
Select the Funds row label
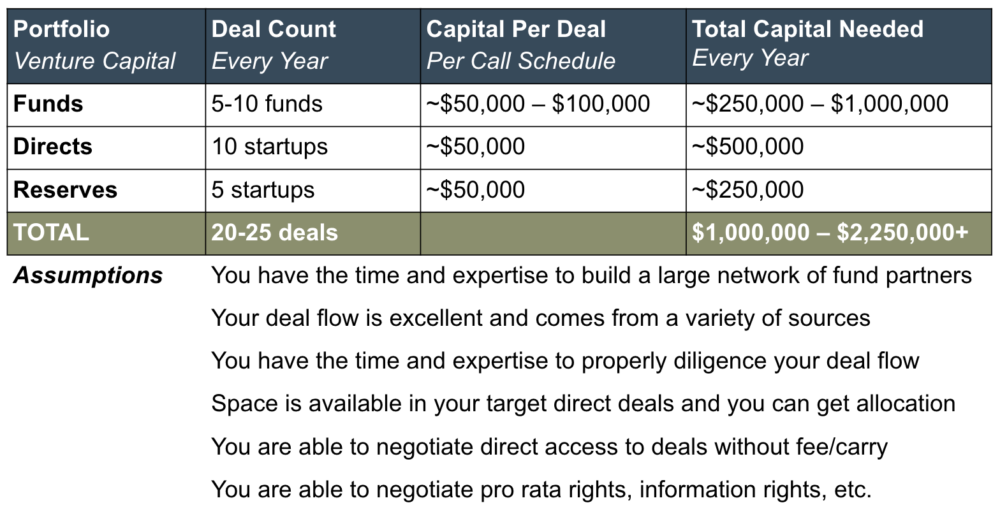tap(107, 105)
